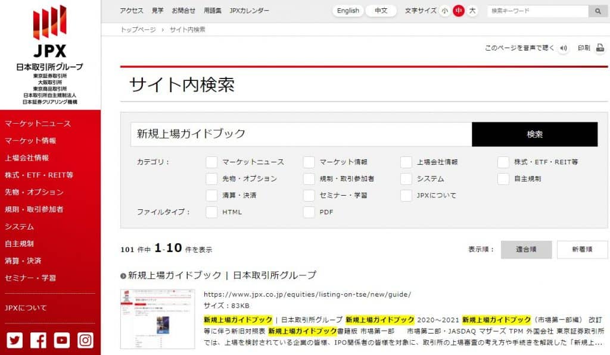
Task: Click the black 検索 search button
Action: [534, 134]
